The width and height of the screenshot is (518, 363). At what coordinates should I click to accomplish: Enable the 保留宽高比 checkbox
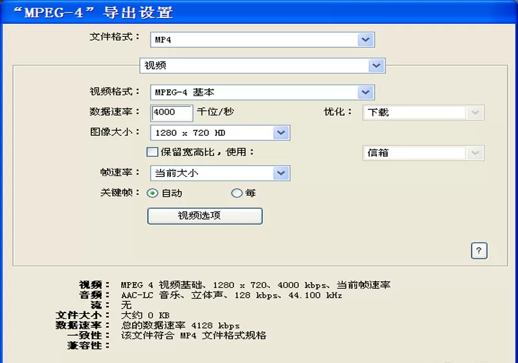click(x=152, y=152)
